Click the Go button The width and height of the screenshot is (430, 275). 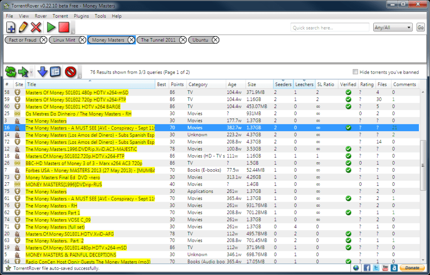tap(420, 28)
